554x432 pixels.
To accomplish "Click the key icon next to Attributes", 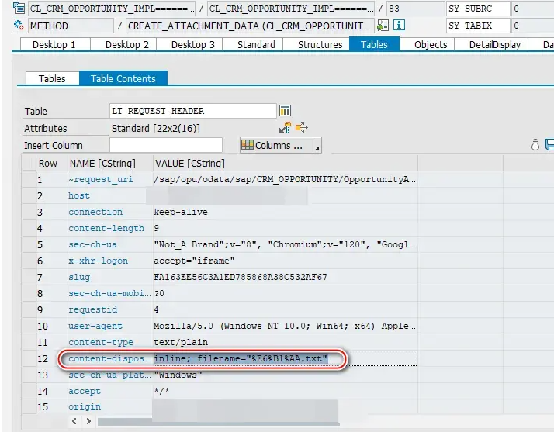I will 286,128.
